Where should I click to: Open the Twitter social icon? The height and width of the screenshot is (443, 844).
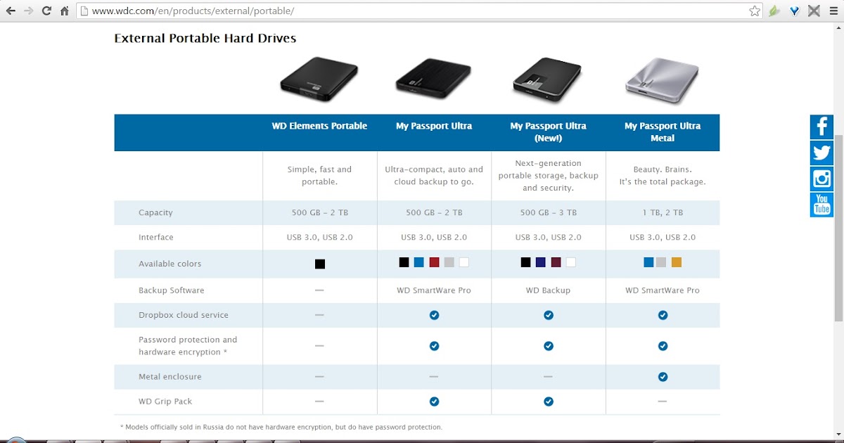click(821, 153)
